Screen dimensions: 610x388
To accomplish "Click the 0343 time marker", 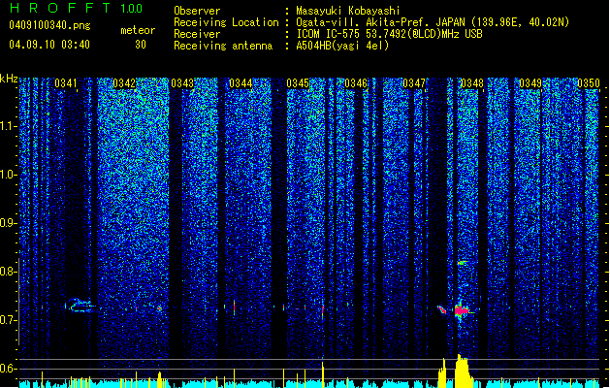I will (x=182, y=83).
